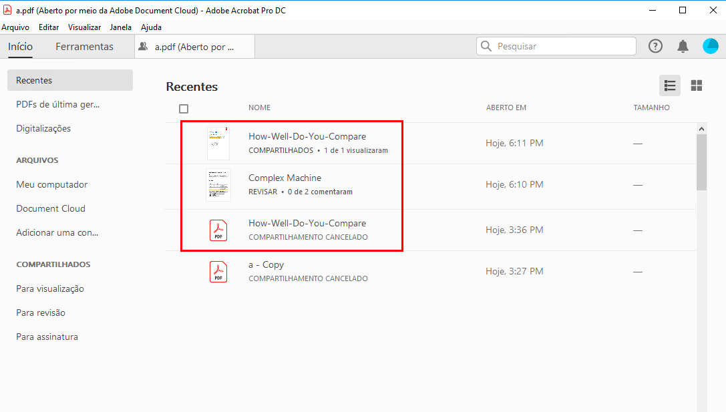Show the Digitalizações section
This screenshot has height=412, width=726.
(x=43, y=128)
